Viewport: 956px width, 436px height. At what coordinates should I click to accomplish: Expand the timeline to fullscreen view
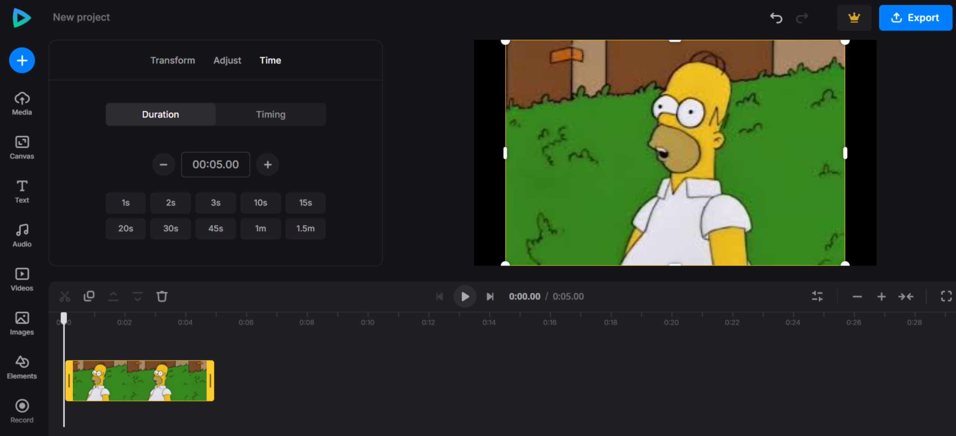click(946, 296)
